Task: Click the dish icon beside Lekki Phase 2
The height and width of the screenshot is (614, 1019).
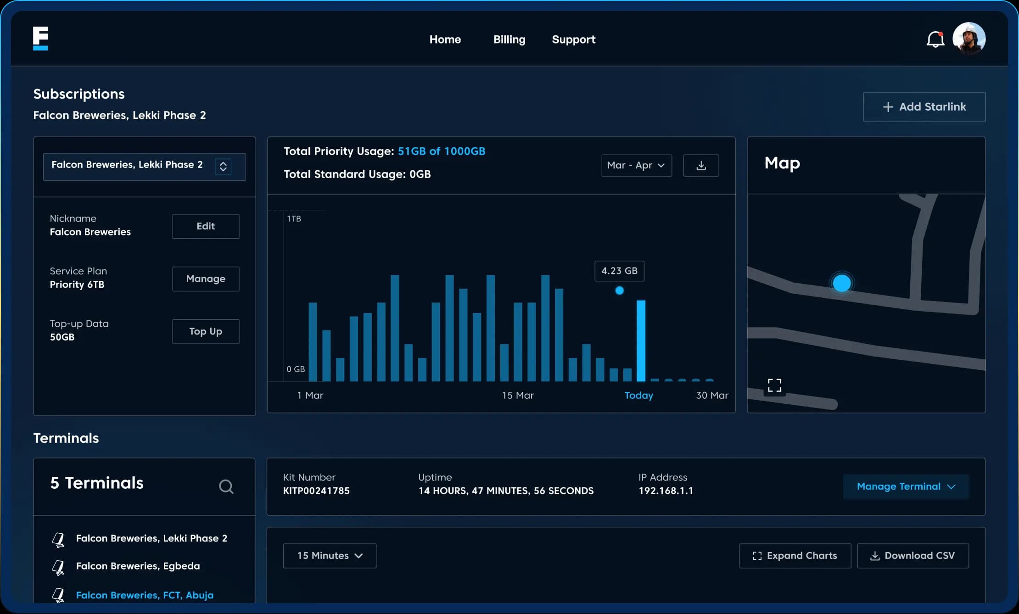Action: point(58,540)
